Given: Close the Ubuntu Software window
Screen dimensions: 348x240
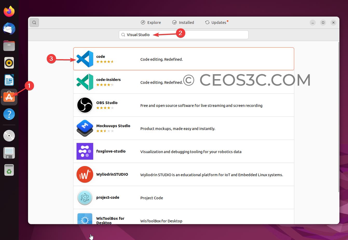Looking at the screenshot, I should 333,23.
